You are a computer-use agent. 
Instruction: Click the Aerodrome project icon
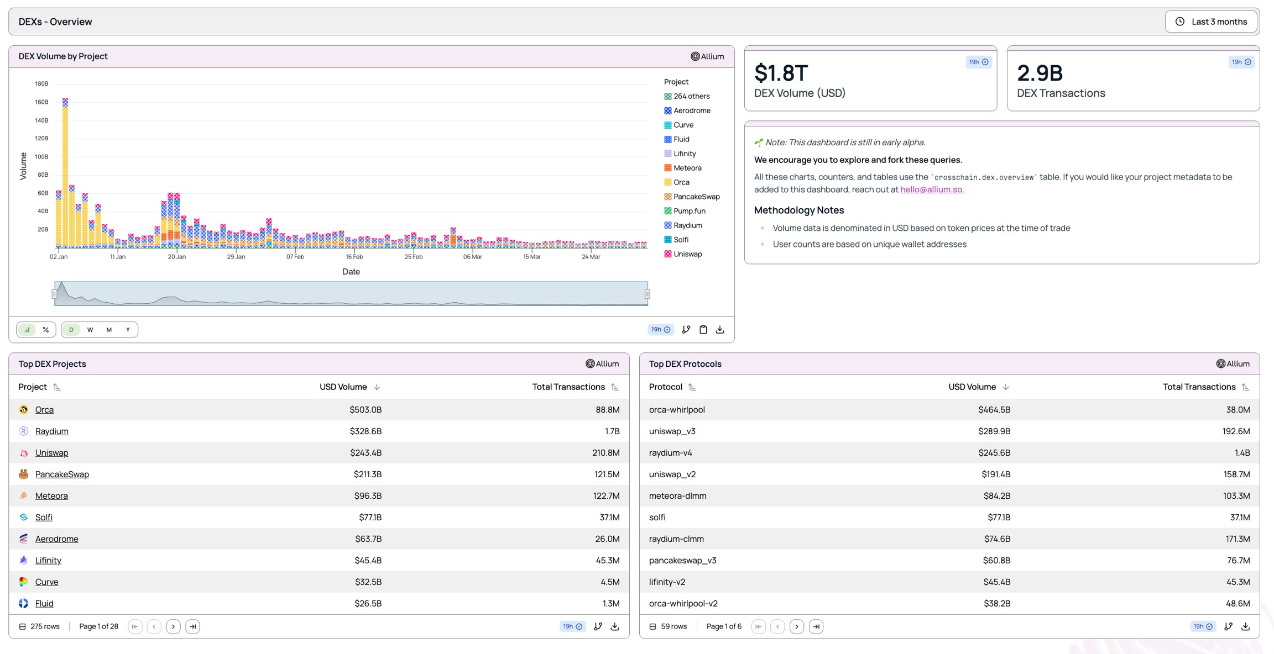pyautogui.click(x=23, y=539)
